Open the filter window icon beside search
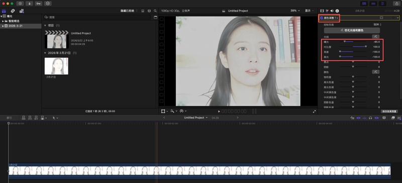 click(x=155, y=17)
